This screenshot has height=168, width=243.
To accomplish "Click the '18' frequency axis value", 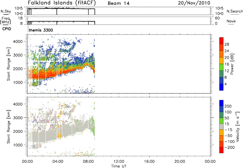I will [x=20, y=18].
